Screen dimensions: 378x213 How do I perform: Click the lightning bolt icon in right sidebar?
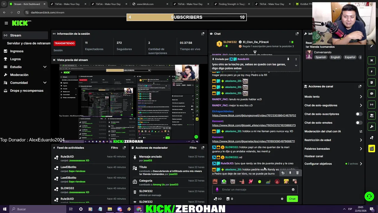(372, 71)
